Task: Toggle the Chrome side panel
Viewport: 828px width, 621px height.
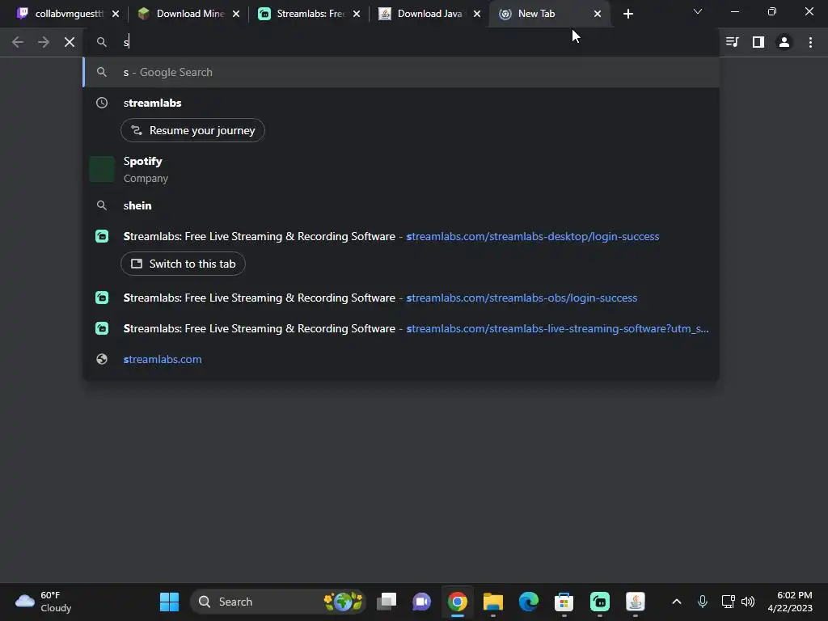Action: (x=758, y=42)
